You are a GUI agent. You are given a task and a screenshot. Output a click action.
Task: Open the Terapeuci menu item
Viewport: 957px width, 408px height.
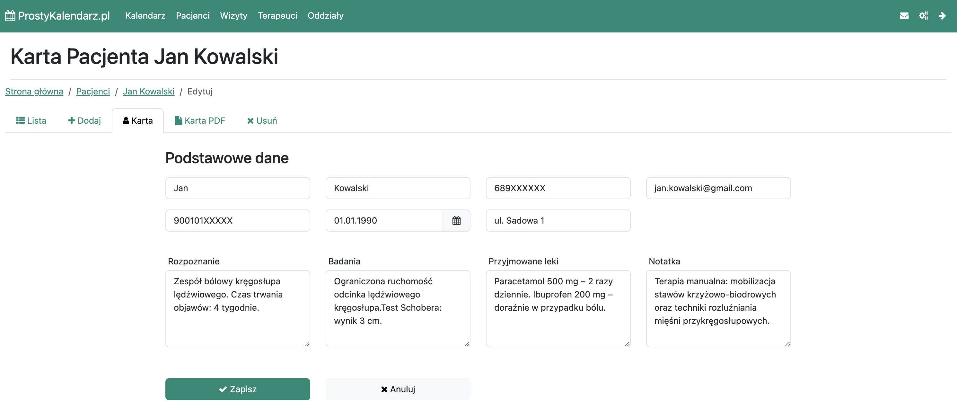pos(277,16)
